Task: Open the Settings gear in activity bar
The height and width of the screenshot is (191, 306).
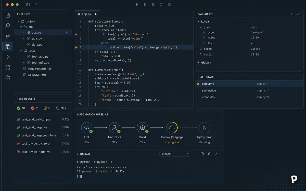Action: pos(8,78)
